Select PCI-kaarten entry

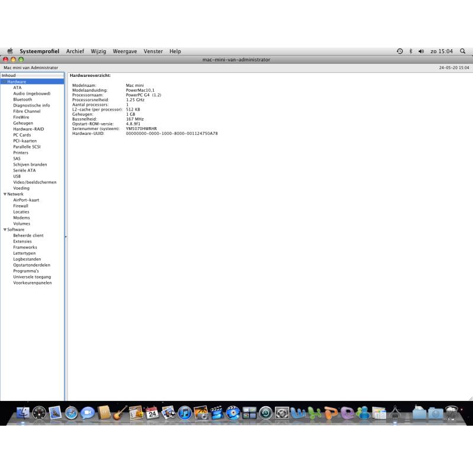[x=25, y=141]
